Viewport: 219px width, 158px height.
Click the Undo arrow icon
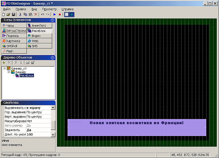(43, 15)
